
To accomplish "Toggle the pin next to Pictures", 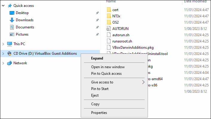I will coord(97,34).
